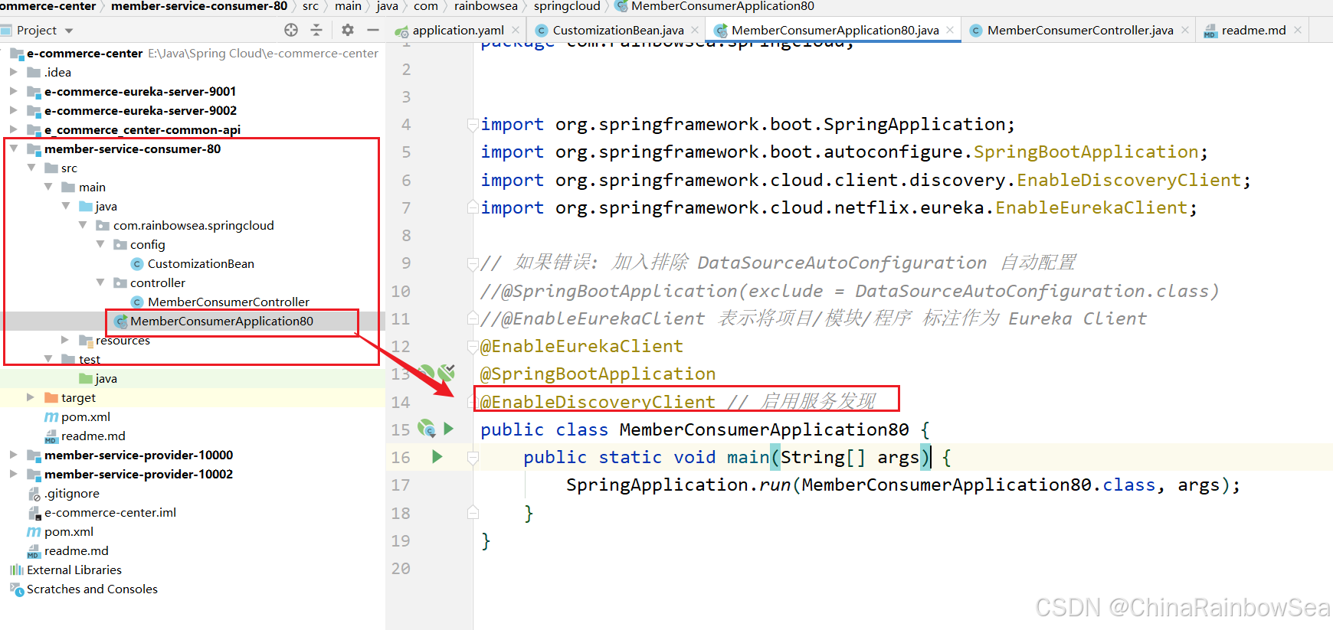Screen dimensions: 1333x630
Task: Fold the import block at line 4
Action: (473, 124)
